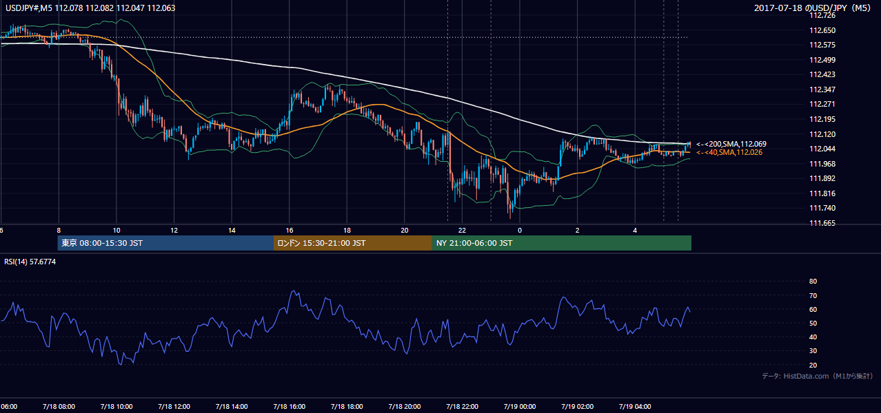Click hour label 18 under the price chart

tap(347, 230)
